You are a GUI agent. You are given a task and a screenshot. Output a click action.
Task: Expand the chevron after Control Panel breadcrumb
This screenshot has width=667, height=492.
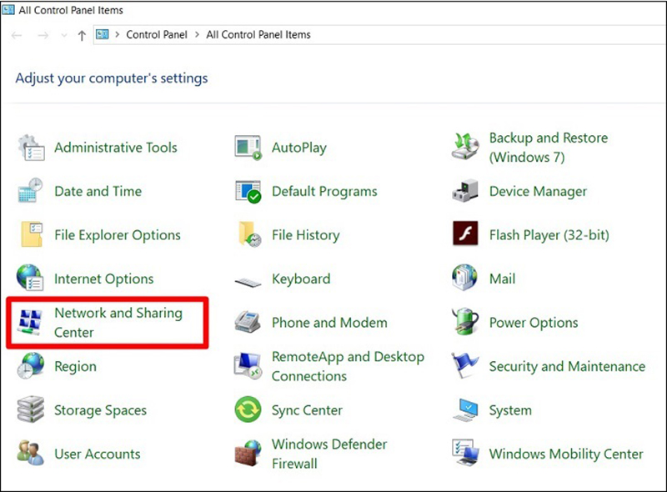[x=197, y=34]
